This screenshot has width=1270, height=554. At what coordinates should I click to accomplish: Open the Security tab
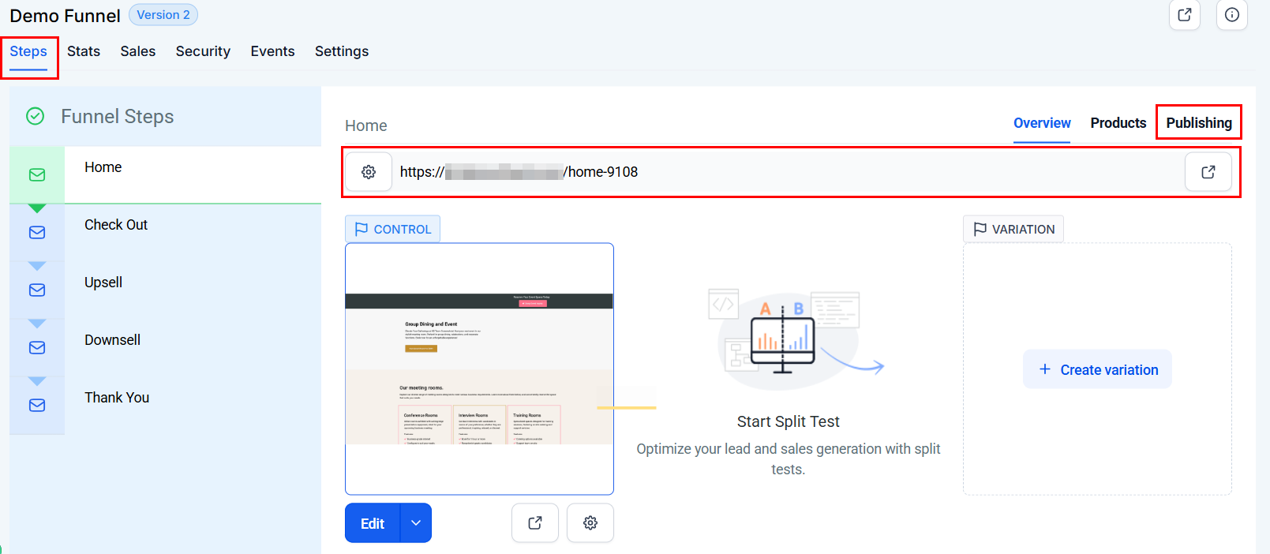tap(203, 51)
